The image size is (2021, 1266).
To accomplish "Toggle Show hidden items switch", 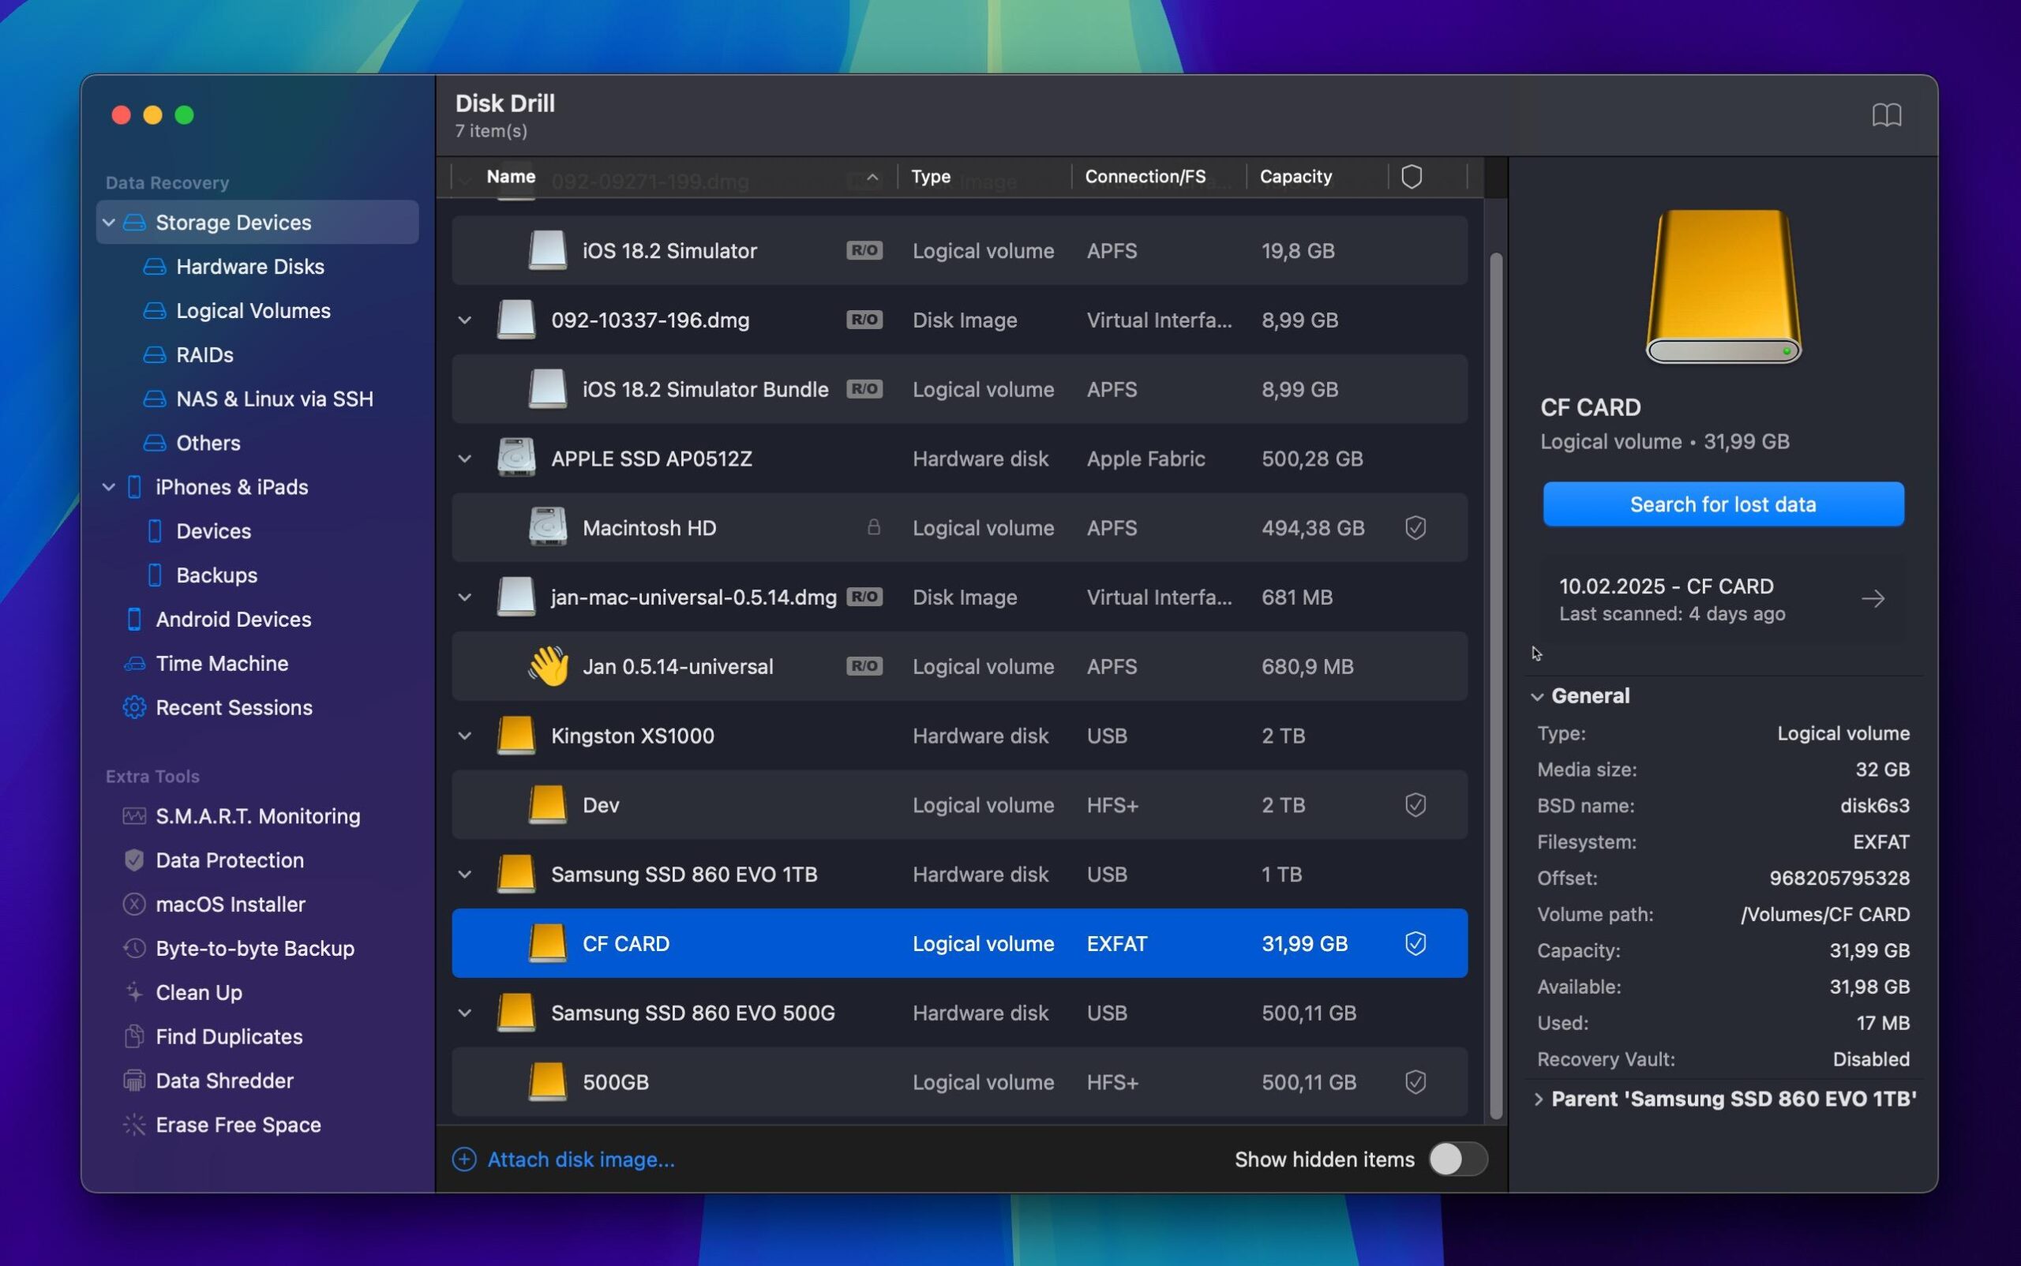I will click(1457, 1159).
